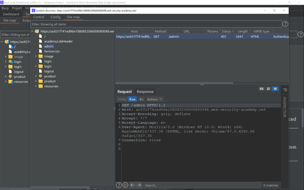Switch to the Response tab
Image resolution: width=304 pixels, height=190 pixels.
(x=145, y=92)
